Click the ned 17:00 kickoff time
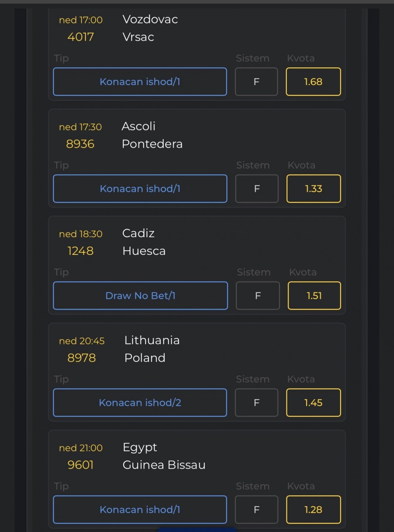 [x=81, y=20]
